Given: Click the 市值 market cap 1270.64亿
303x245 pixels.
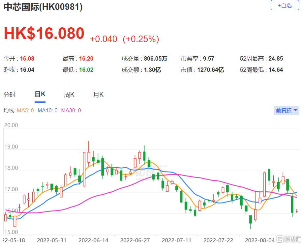Looking at the screenshot, I should (211, 70).
